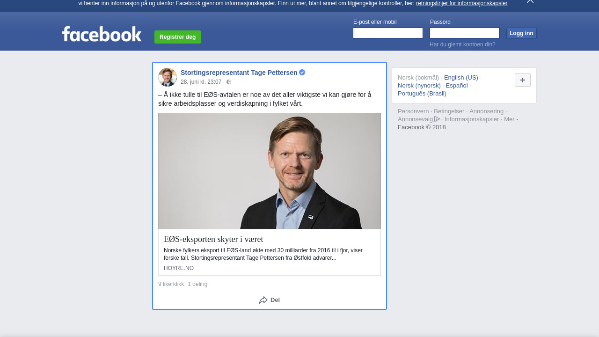The width and height of the screenshot is (599, 337).
Task: Open the Informasjonskapsler footer link
Action: [472, 119]
